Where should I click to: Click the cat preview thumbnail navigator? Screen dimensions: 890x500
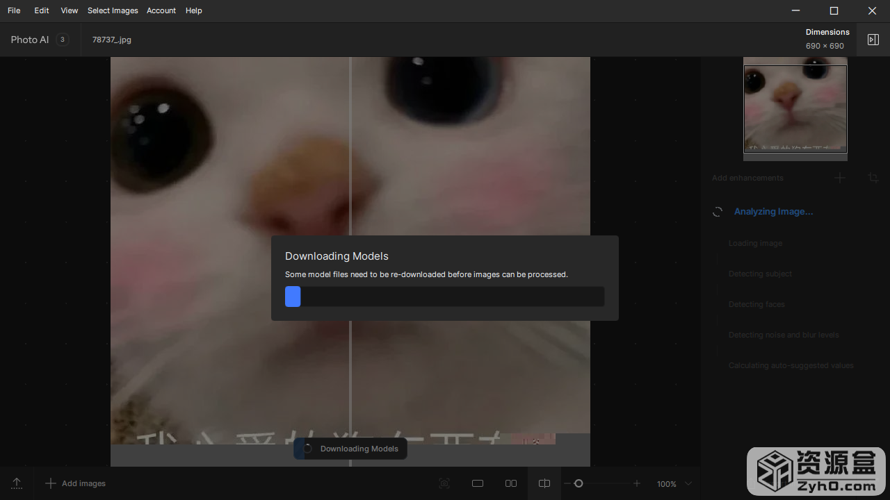coord(795,109)
